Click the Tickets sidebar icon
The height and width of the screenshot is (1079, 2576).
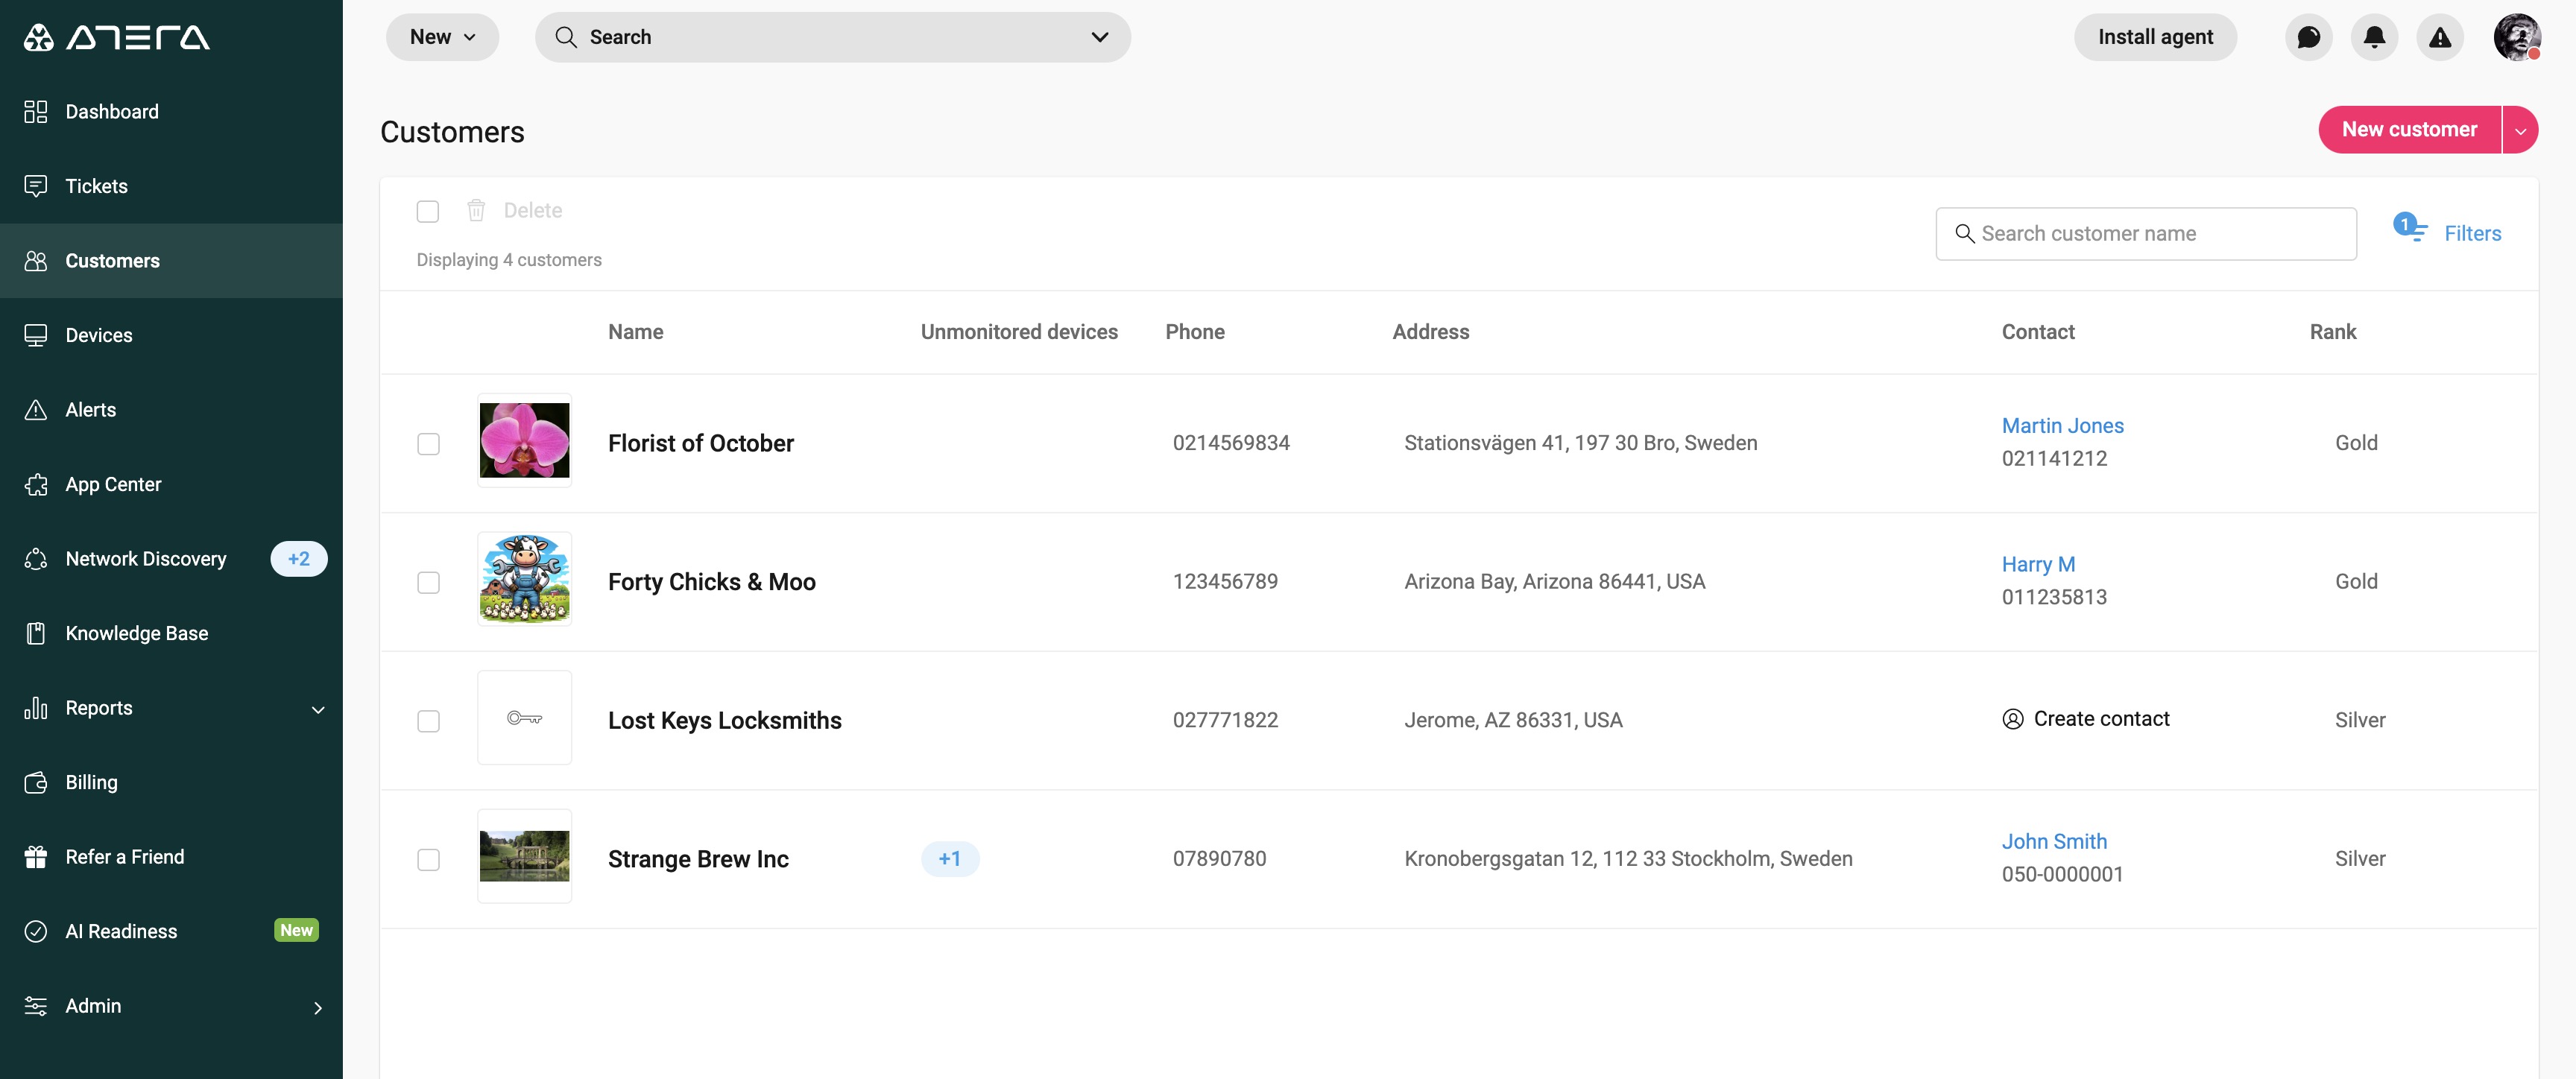click(36, 186)
